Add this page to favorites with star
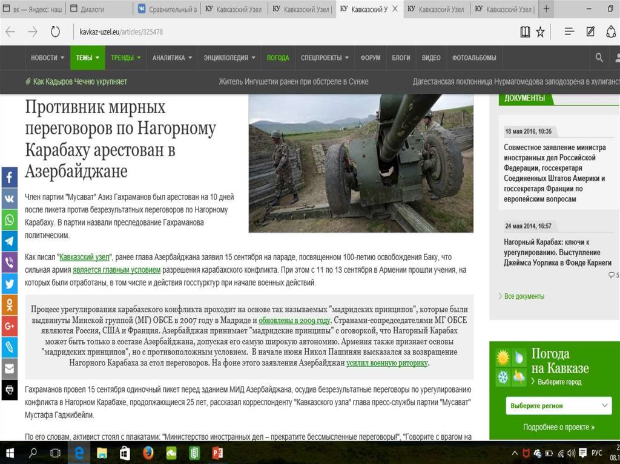 tap(540, 31)
